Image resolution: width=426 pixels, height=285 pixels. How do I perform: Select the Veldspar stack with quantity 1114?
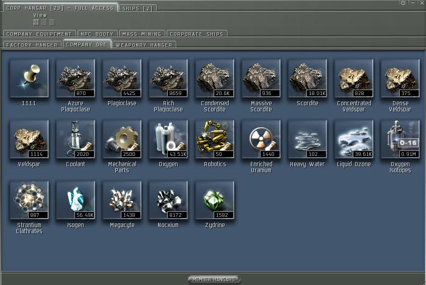pos(29,139)
